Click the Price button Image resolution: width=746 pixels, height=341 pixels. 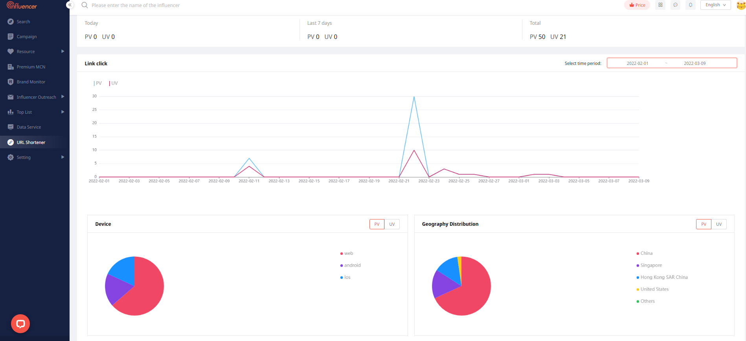(x=637, y=5)
